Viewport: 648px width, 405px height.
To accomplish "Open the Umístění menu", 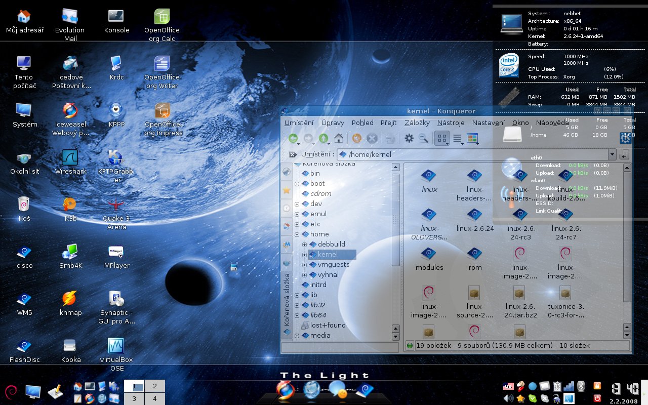I will (x=299, y=123).
